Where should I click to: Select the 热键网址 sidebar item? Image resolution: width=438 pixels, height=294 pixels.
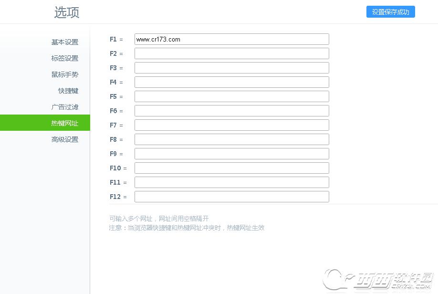click(64, 123)
